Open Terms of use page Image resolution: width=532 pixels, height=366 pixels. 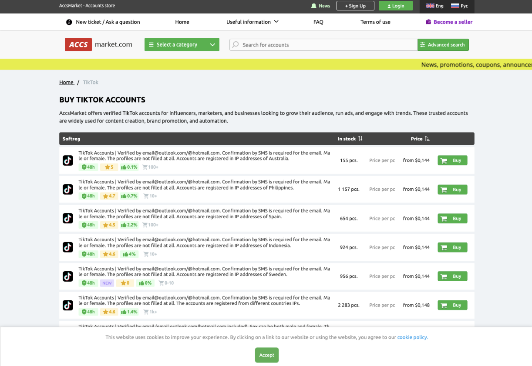tap(375, 22)
